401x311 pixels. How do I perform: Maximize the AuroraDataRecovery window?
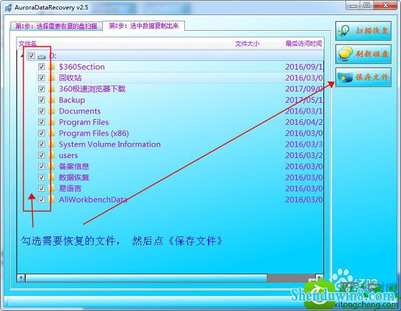pos(367,5)
